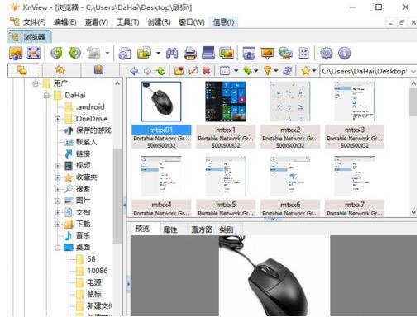Select the mtxx5 thumbnail
The image size is (420, 317).
pos(226,186)
